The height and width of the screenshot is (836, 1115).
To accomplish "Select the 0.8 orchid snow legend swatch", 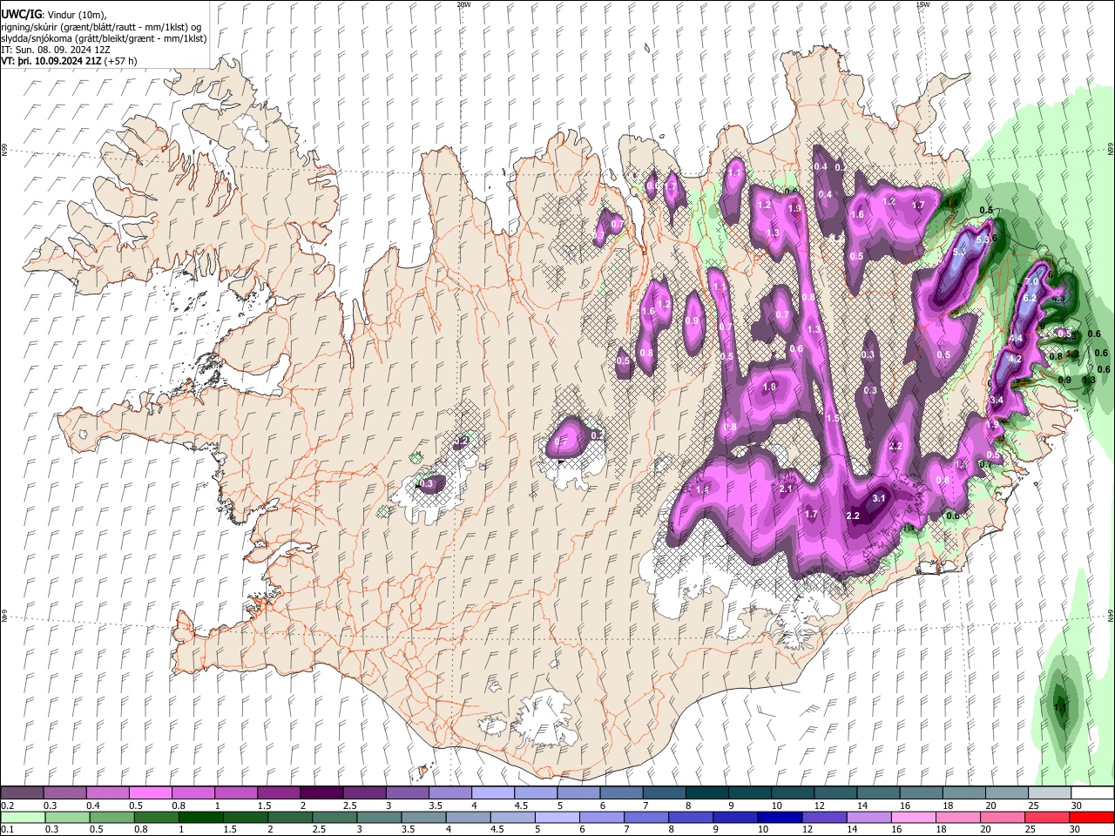I will coord(193,793).
